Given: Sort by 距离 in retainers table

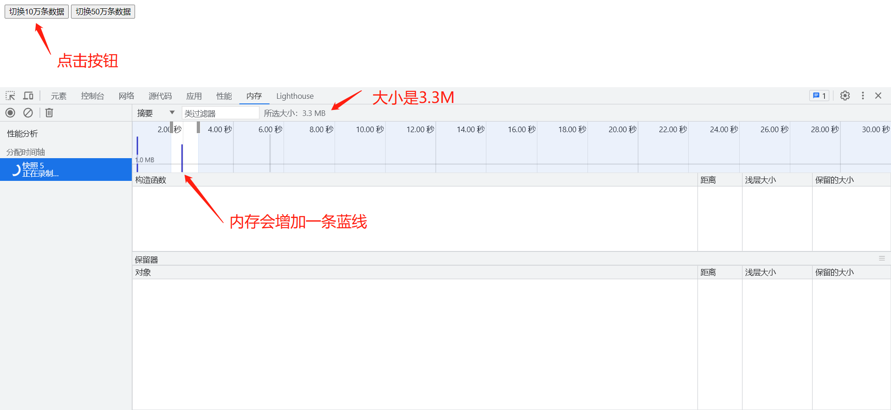Looking at the screenshot, I should (x=720, y=272).
